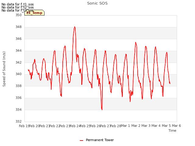Click the Mar 2 peak near 345.5 m/s
The height and width of the screenshot is (146, 195).
[136, 42]
